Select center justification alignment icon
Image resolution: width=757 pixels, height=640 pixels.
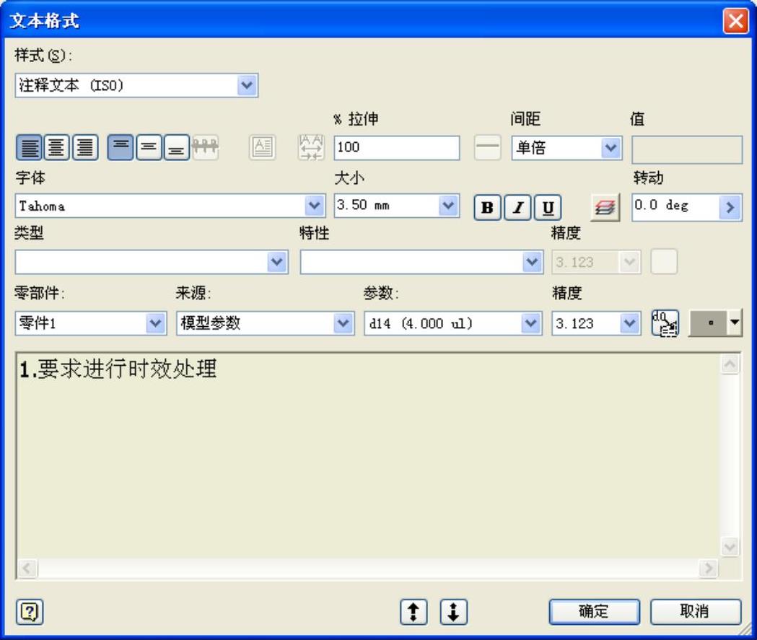click(57, 147)
